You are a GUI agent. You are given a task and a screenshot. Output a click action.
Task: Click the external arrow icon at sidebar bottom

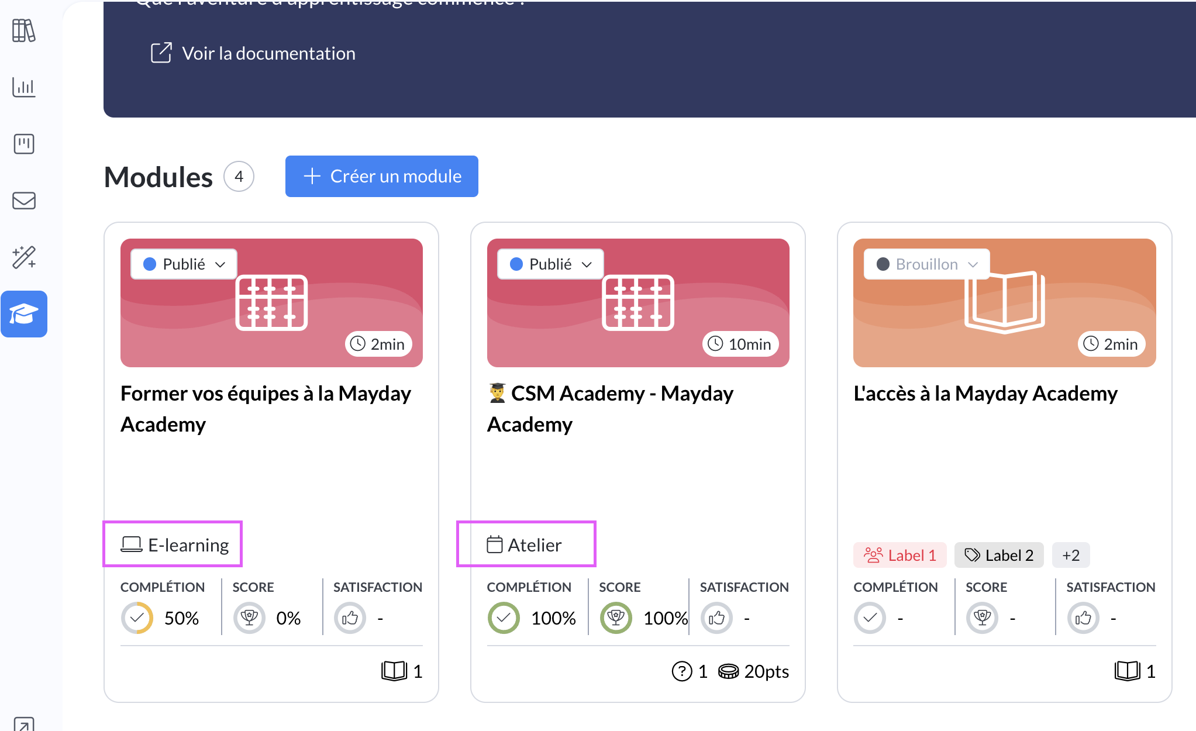pyautogui.click(x=24, y=724)
